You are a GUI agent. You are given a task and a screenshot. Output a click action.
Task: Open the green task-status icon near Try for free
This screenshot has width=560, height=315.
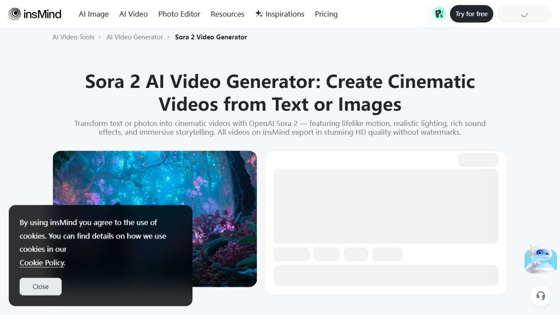[x=439, y=14]
